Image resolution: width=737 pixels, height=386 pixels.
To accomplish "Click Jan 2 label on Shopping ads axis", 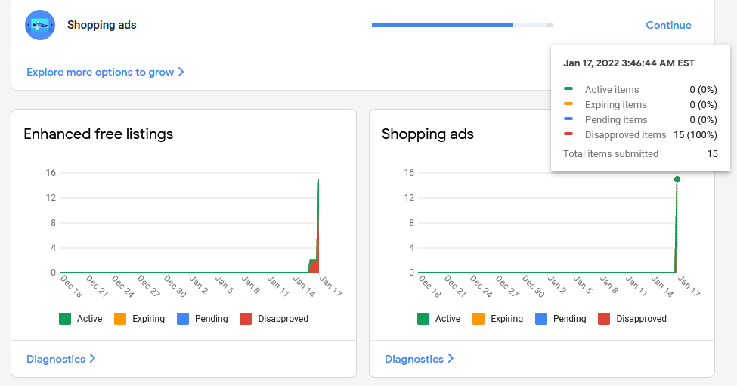I will coord(556,285).
